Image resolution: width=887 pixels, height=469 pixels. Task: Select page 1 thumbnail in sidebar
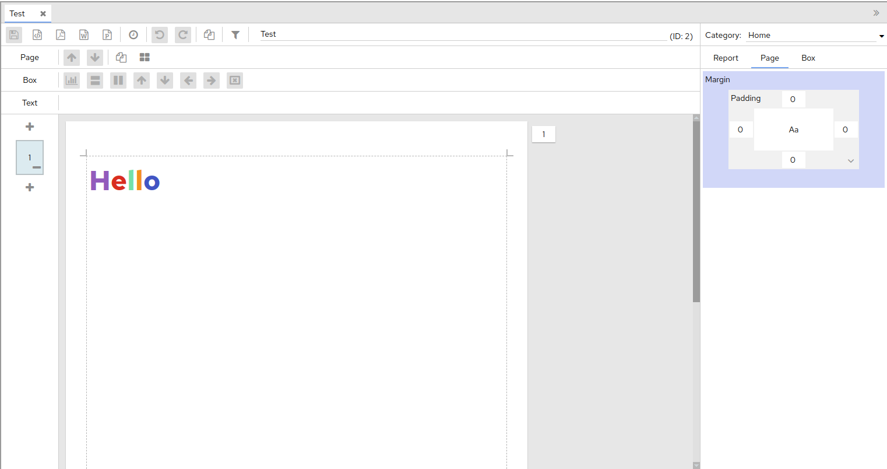(30, 157)
